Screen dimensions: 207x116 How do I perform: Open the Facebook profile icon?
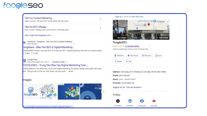[x=142, y=101]
